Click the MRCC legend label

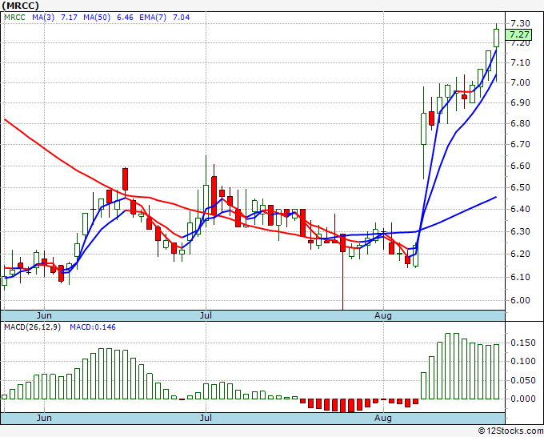pos(14,18)
